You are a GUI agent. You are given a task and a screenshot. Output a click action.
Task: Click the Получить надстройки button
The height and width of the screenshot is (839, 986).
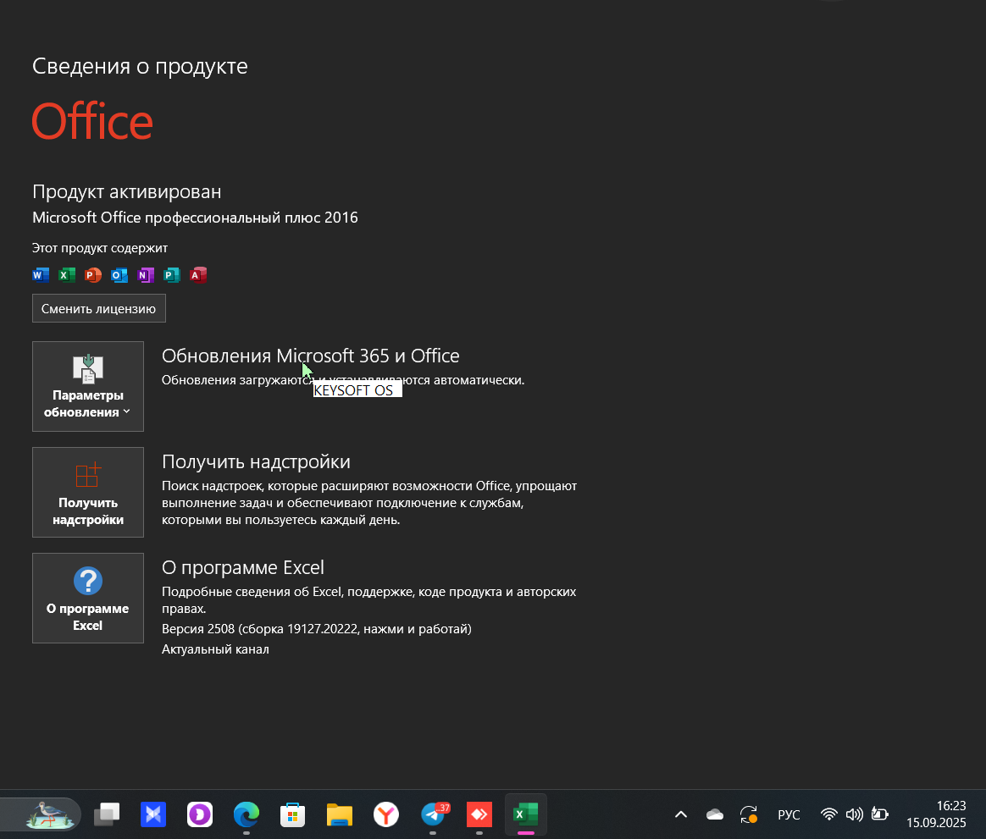[x=88, y=492]
